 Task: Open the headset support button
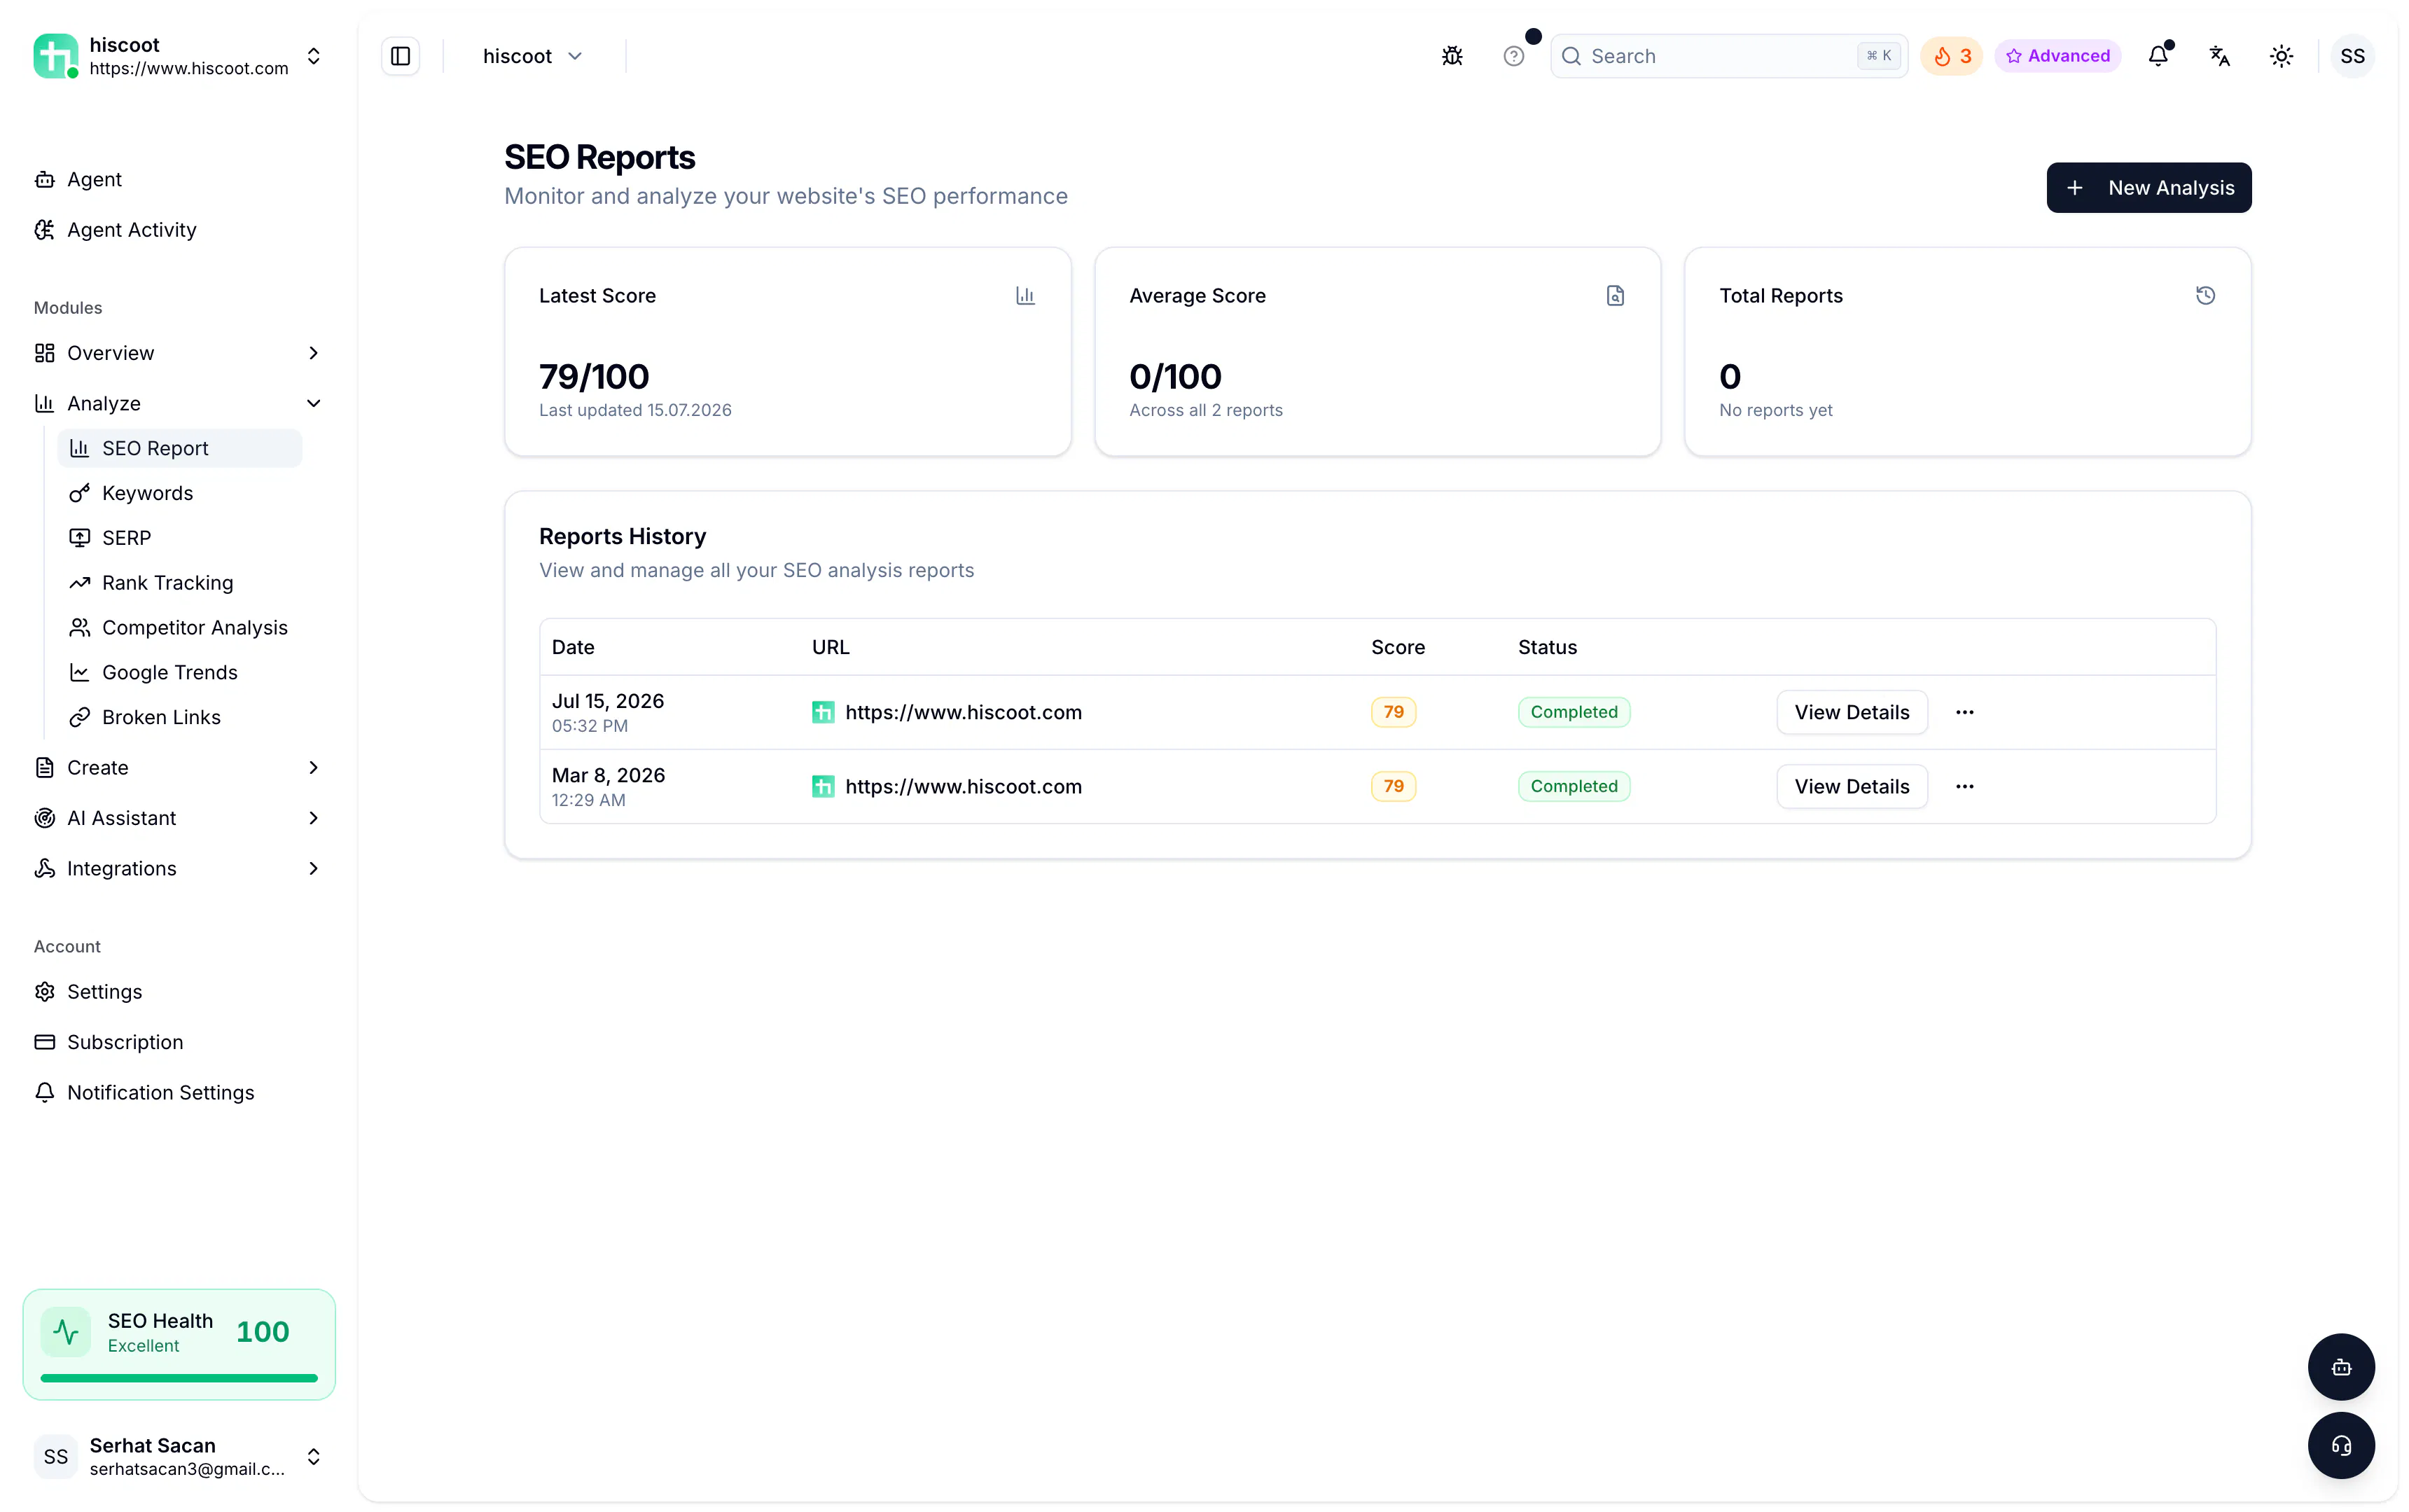2341,1445
